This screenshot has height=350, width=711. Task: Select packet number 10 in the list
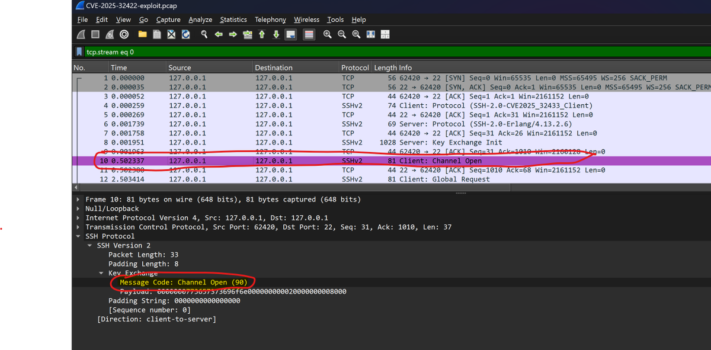click(237, 160)
